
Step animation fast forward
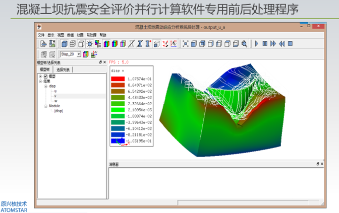click(x=273, y=44)
